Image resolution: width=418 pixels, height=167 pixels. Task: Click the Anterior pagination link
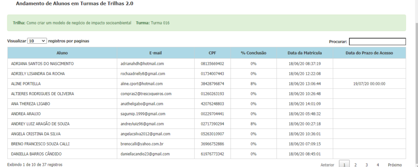[327, 165]
